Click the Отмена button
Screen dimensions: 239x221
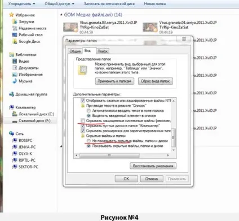pos(152,179)
